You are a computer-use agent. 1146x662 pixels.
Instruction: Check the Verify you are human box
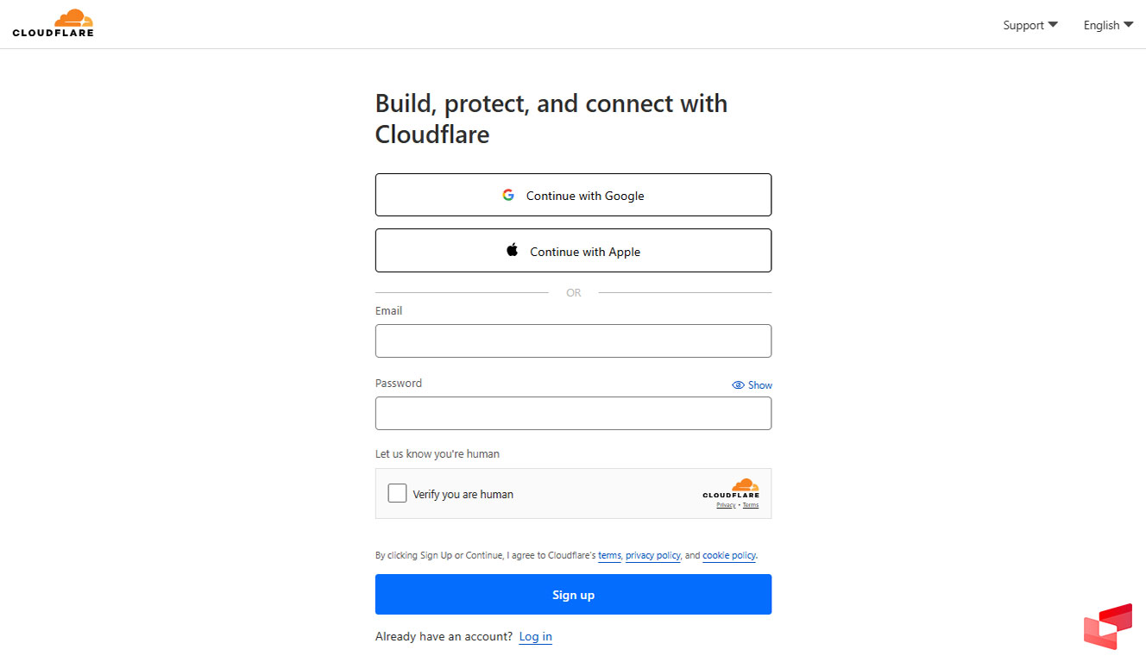(397, 493)
